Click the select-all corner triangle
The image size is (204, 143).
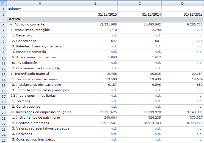pyautogui.click(x=4, y=3)
